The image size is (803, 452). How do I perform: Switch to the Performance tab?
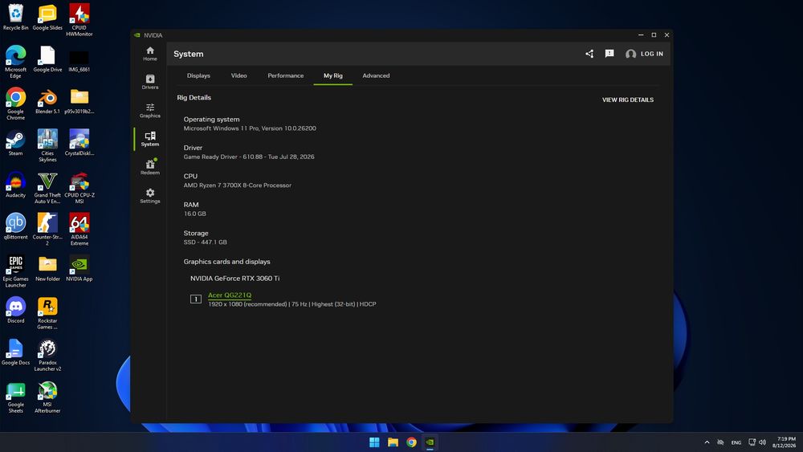coord(285,75)
